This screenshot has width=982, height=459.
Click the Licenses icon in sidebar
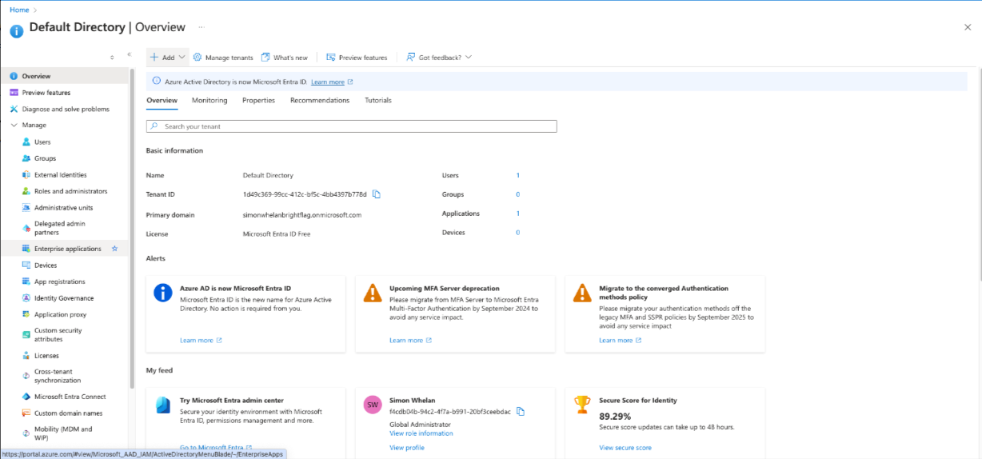26,355
